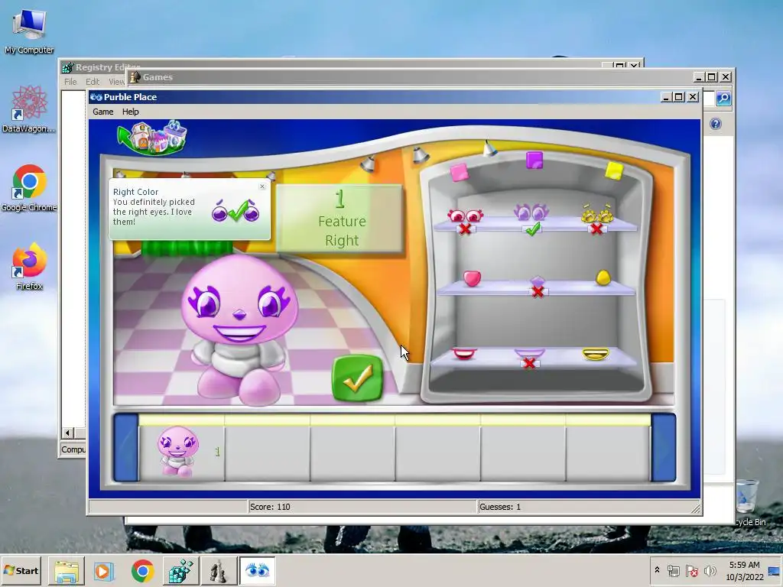Click the pink Purble character
This screenshot has height=587, width=783.
(239, 329)
